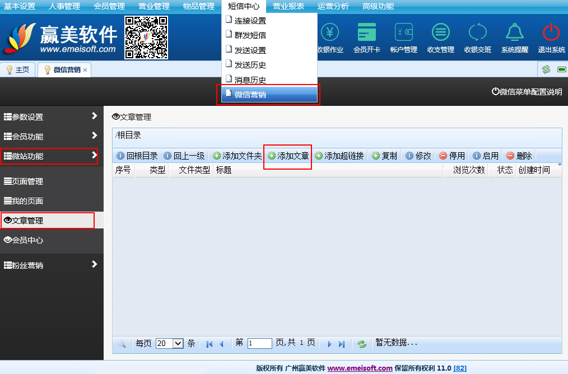Open the www.emeisoft.com footer link

click(360, 368)
